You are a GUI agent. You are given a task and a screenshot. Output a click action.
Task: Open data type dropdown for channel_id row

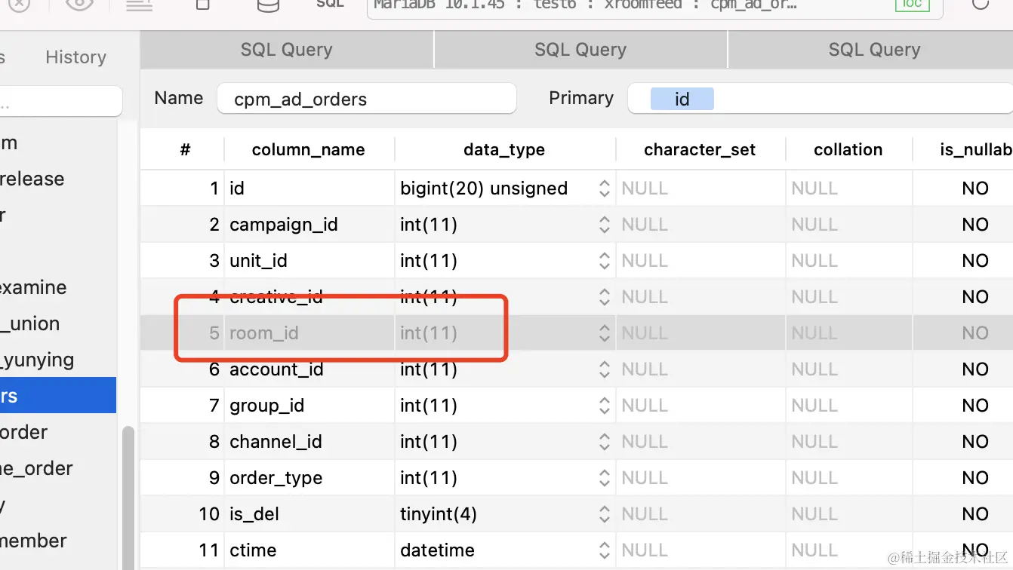pos(604,442)
